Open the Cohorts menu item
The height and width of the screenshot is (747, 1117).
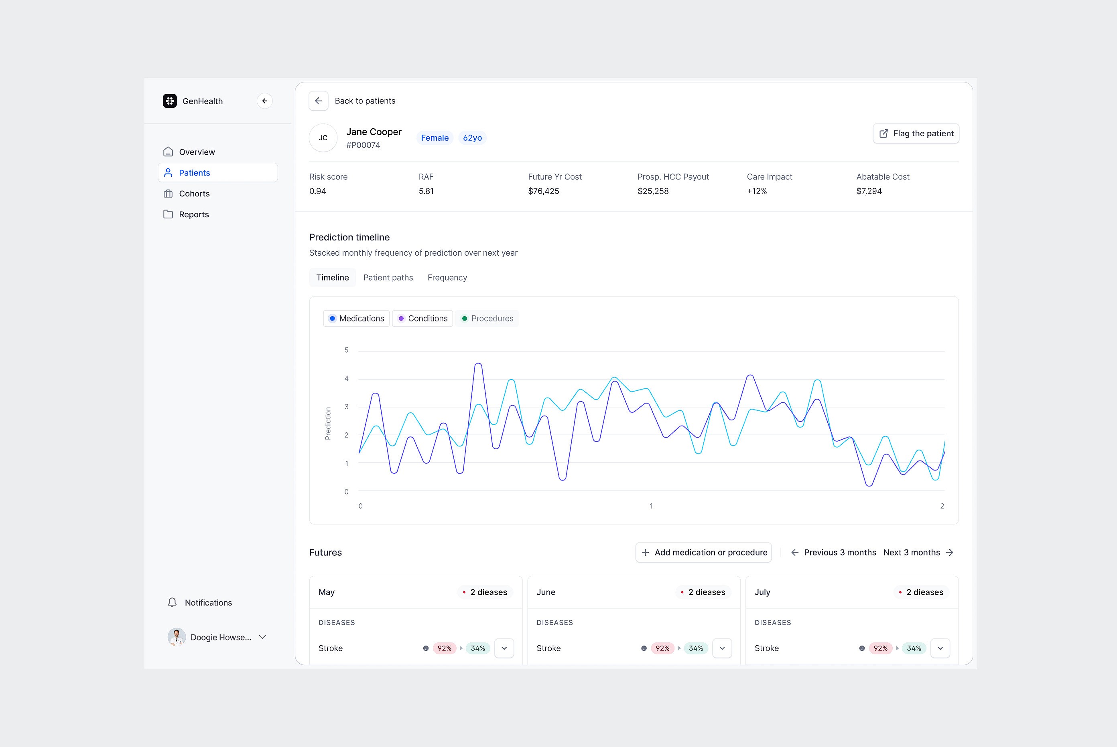click(x=218, y=194)
